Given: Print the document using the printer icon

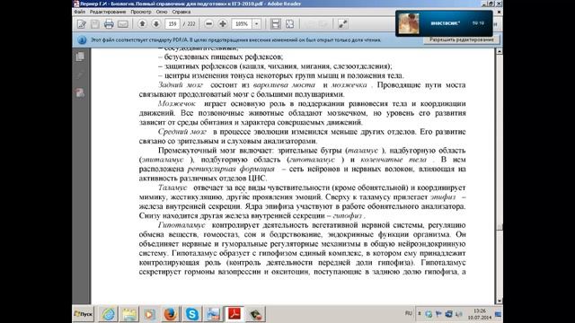Looking at the screenshot, I should (109, 24).
